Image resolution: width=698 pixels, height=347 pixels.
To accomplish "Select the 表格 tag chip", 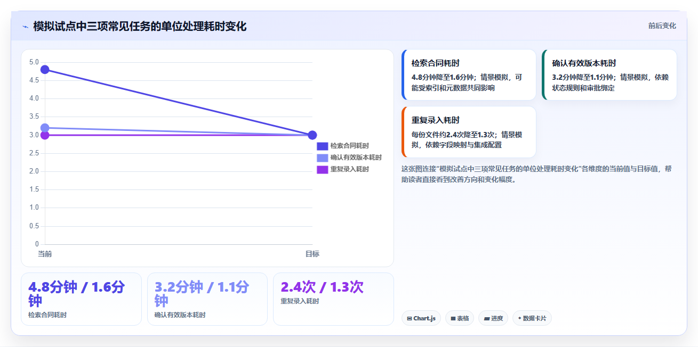I will [460, 318].
